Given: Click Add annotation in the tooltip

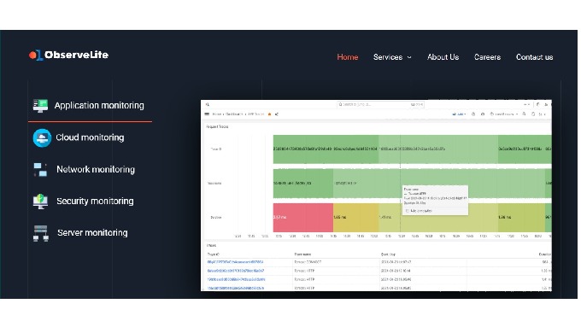Looking at the screenshot, I should pyautogui.click(x=419, y=211).
